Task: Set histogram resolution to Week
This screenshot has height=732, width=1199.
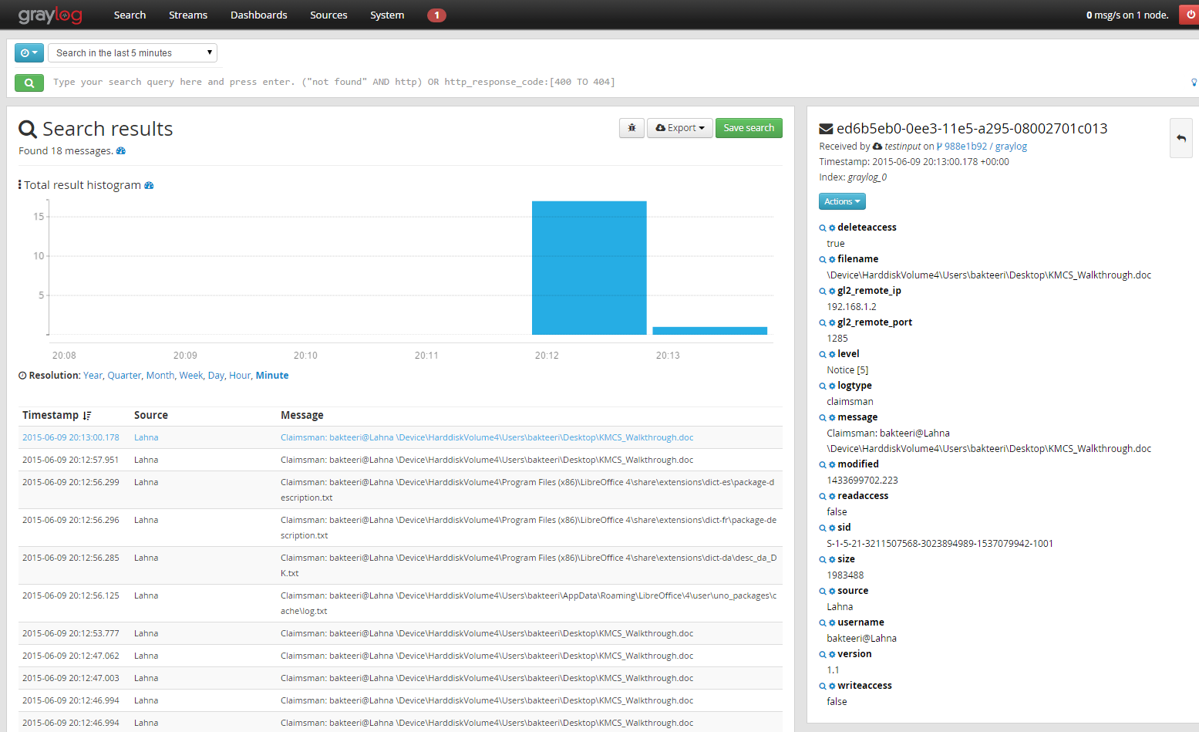Action: pos(191,376)
